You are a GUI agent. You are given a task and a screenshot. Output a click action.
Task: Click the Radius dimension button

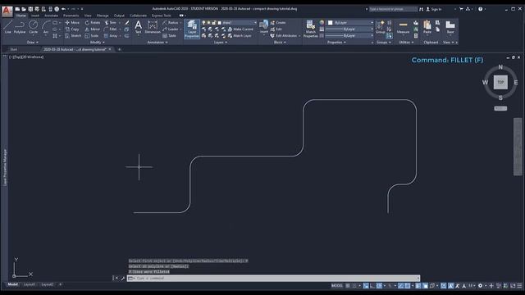[171, 22]
